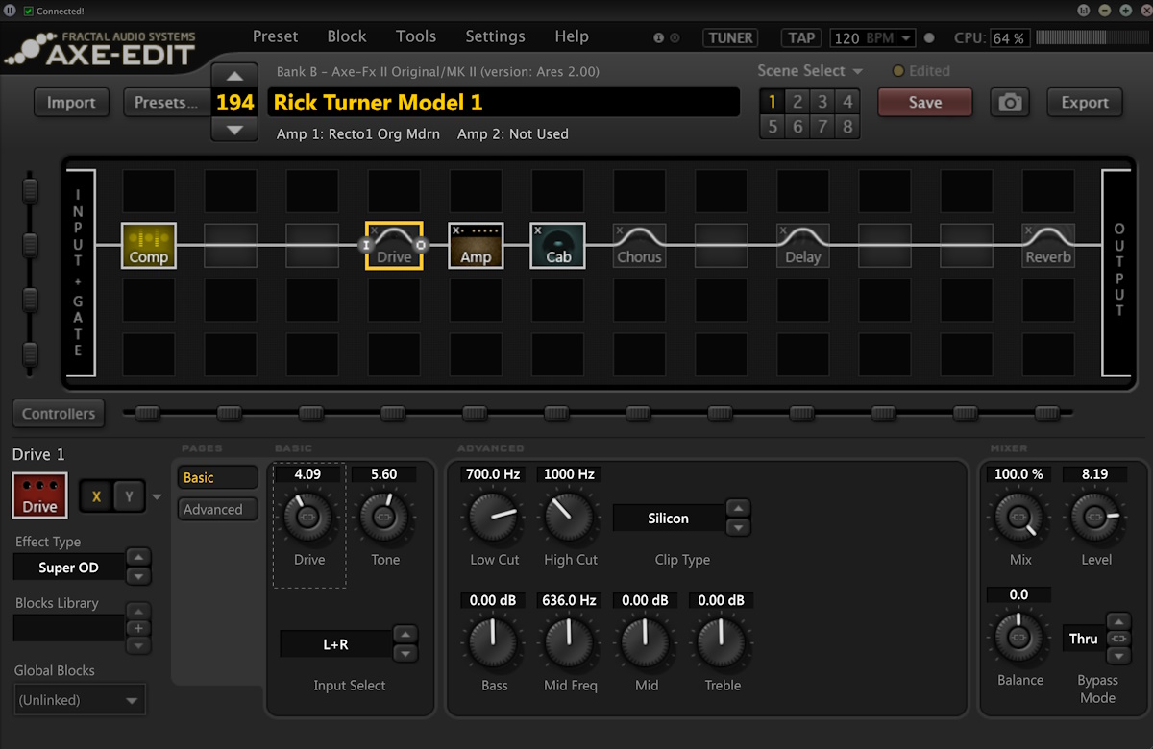
Task: Open the Tools menu
Action: pos(416,36)
